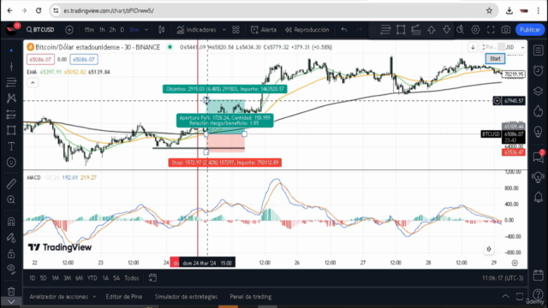Select the zoom in tool

pyautogui.click(x=11, y=199)
